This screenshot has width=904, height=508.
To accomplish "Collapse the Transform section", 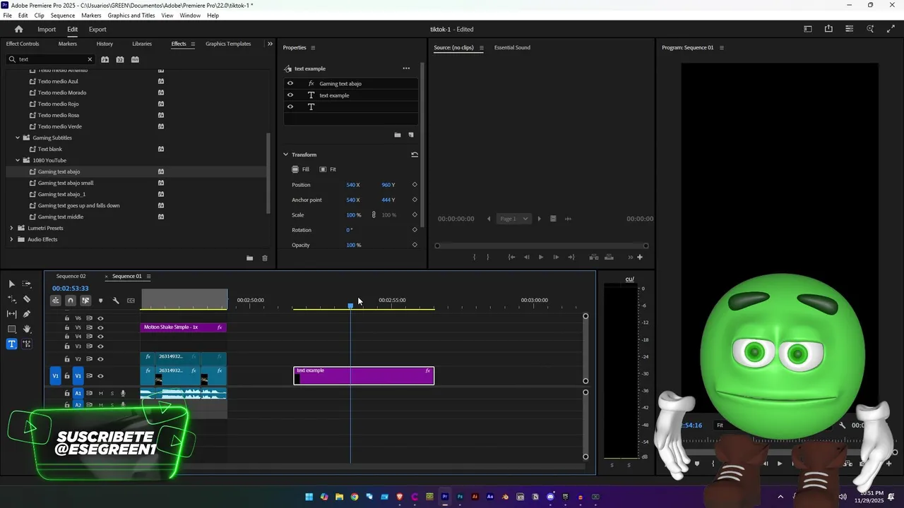I will [x=285, y=155].
